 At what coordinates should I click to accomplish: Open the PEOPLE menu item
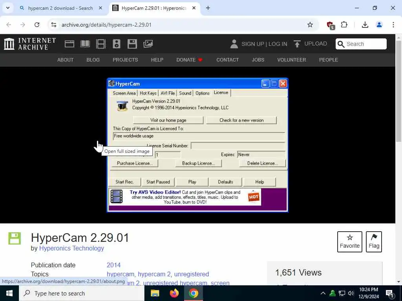click(329, 60)
